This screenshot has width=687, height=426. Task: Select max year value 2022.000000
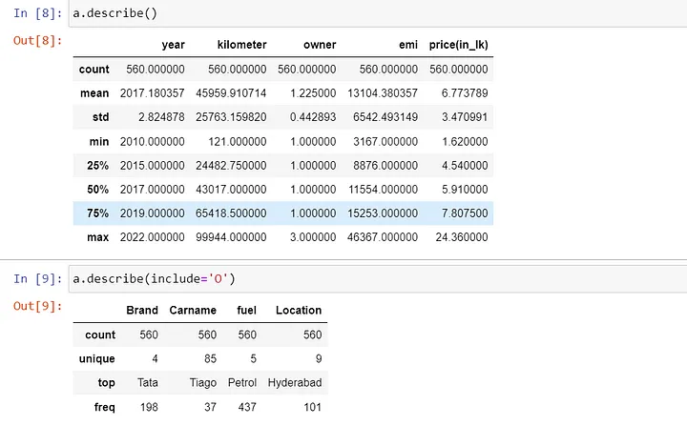pyautogui.click(x=152, y=237)
